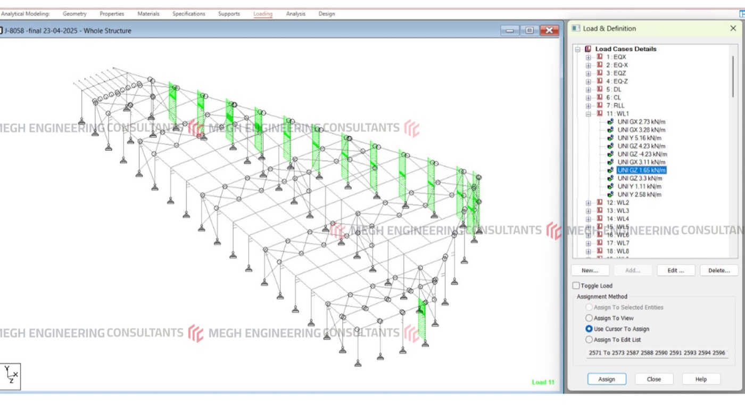Expand the 18 : WL8 load case
The width and height of the screenshot is (745, 419).
pyautogui.click(x=589, y=251)
